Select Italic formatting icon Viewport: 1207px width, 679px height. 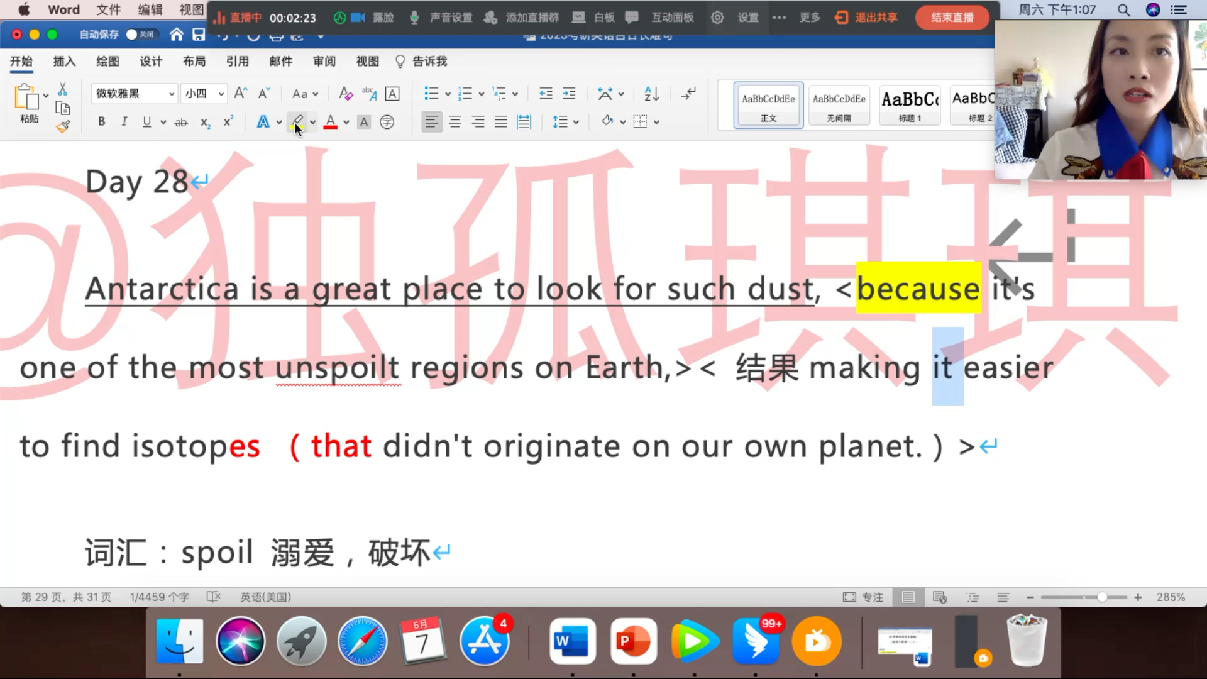[x=123, y=121]
